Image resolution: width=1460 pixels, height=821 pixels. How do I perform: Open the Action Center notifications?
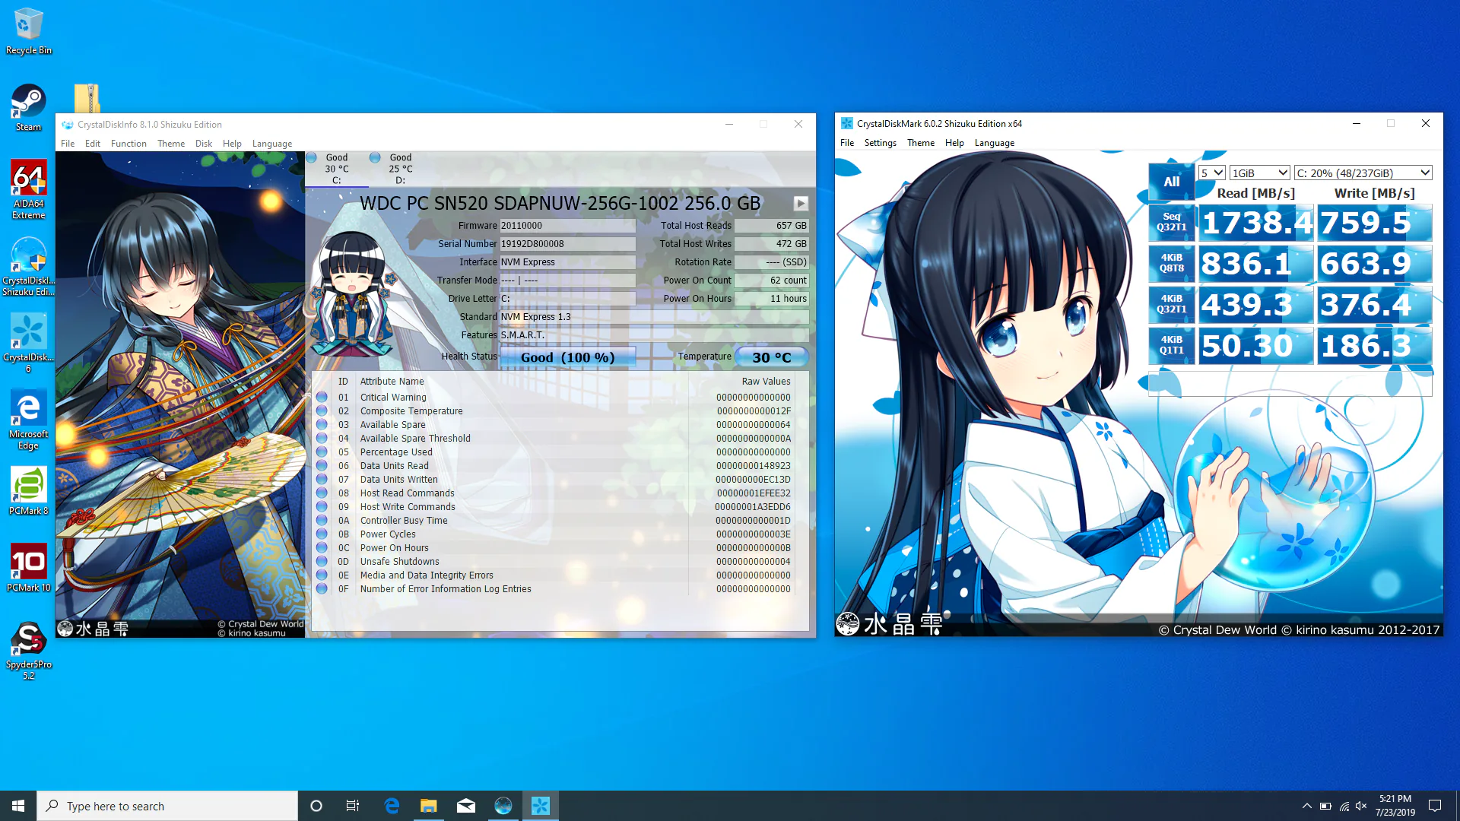pos(1435,806)
